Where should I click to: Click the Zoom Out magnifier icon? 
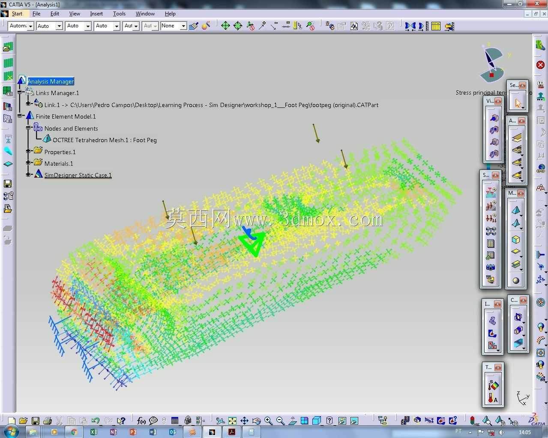(280, 421)
